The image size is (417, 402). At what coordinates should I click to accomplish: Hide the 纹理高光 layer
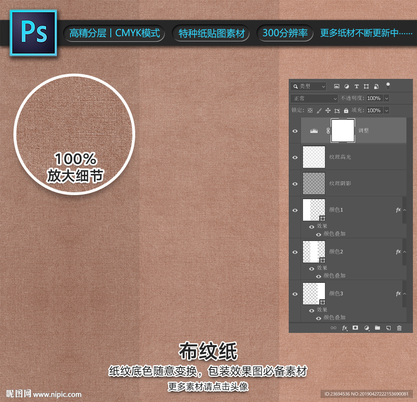point(295,157)
